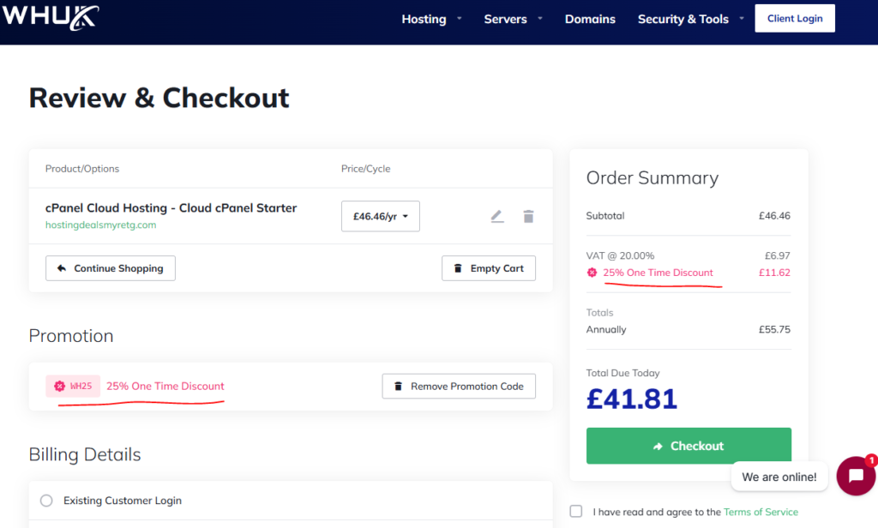The height and width of the screenshot is (528, 878).
Task: Click the Annually £55.75 total value
Action: [x=774, y=329]
